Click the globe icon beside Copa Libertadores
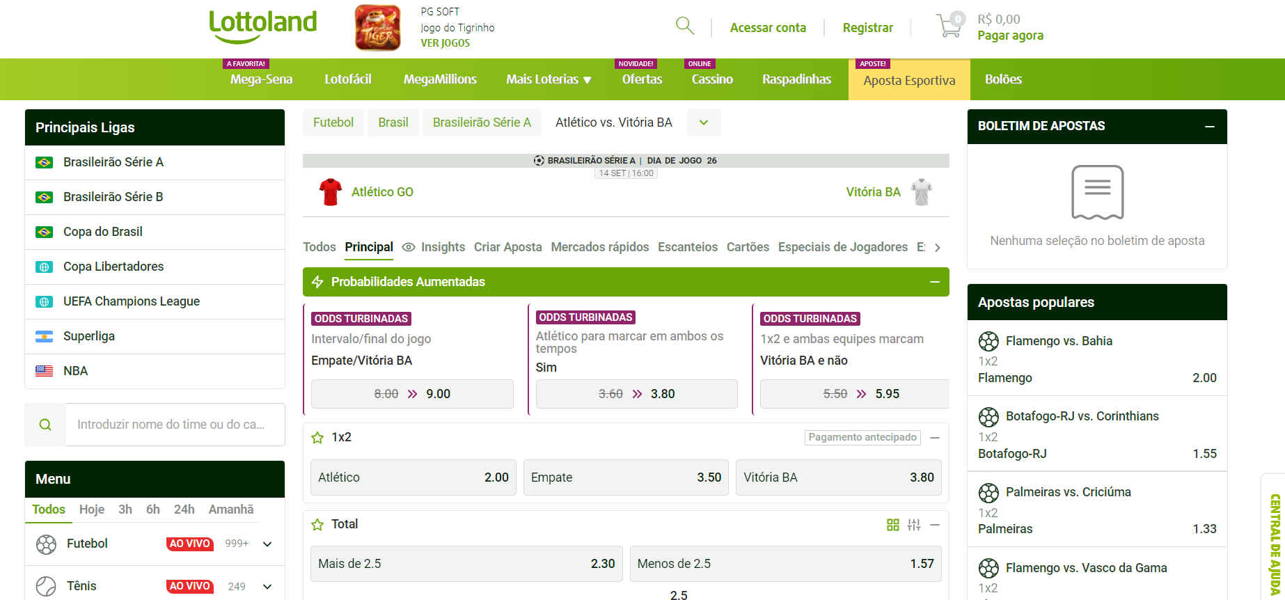1285x600 pixels. [x=44, y=267]
